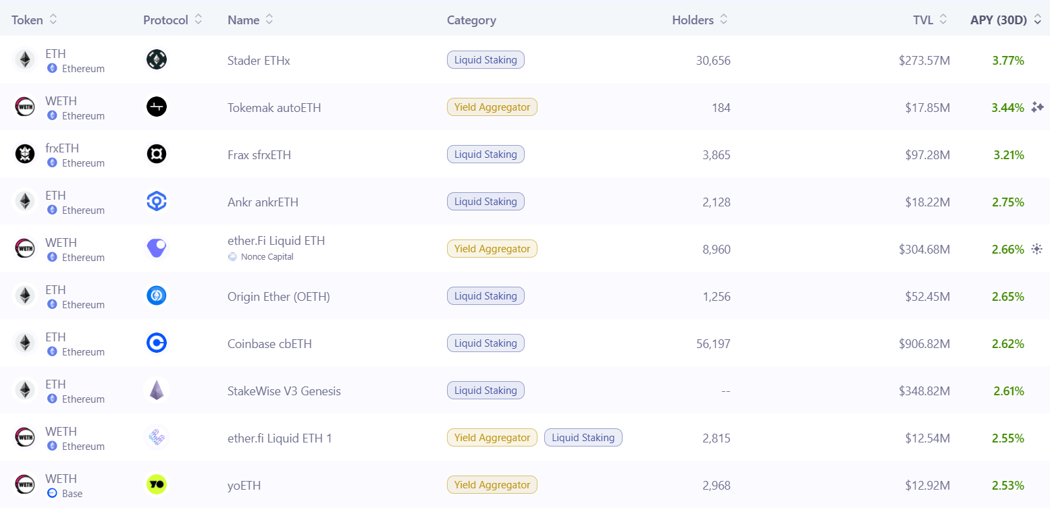Click the Frax protocol icon
The width and height of the screenshot is (1050, 516).
coord(157,154)
